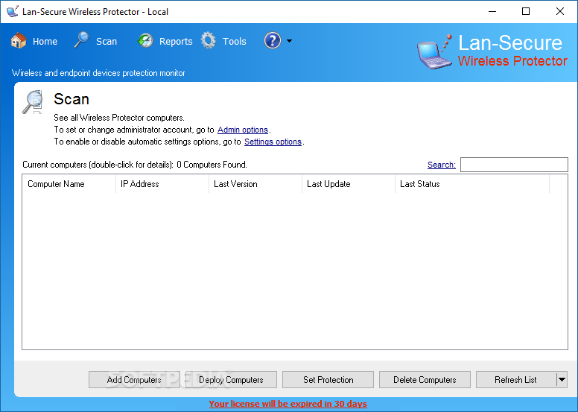Click the Reports gauge icon
This screenshot has height=412, width=578.
[x=145, y=40]
